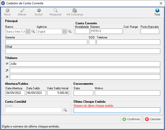Expand the Banco dropdown arrow
This screenshot has height=130, width=165.
coord(28,32)
